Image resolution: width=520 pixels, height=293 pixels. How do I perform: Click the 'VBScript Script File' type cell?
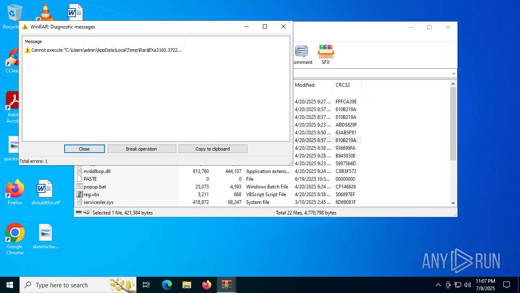click(266, 195)
